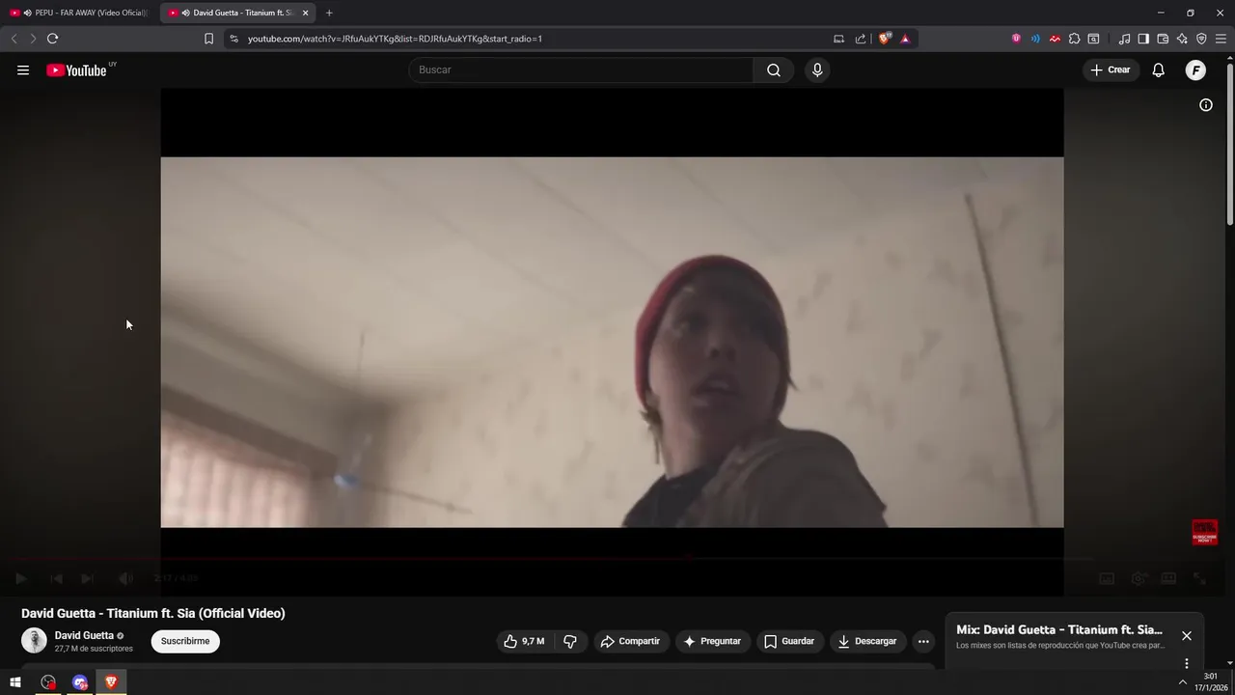Open the Extensions puzzle piece menu
This screenshot has width=1235, height=695.
pyautogui.click(x=1074, y=39)
